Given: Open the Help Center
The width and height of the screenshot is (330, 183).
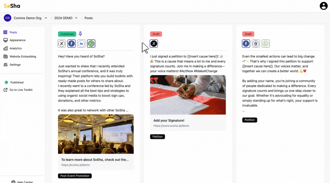Looking at the screenshot, I should pos(25,181).
